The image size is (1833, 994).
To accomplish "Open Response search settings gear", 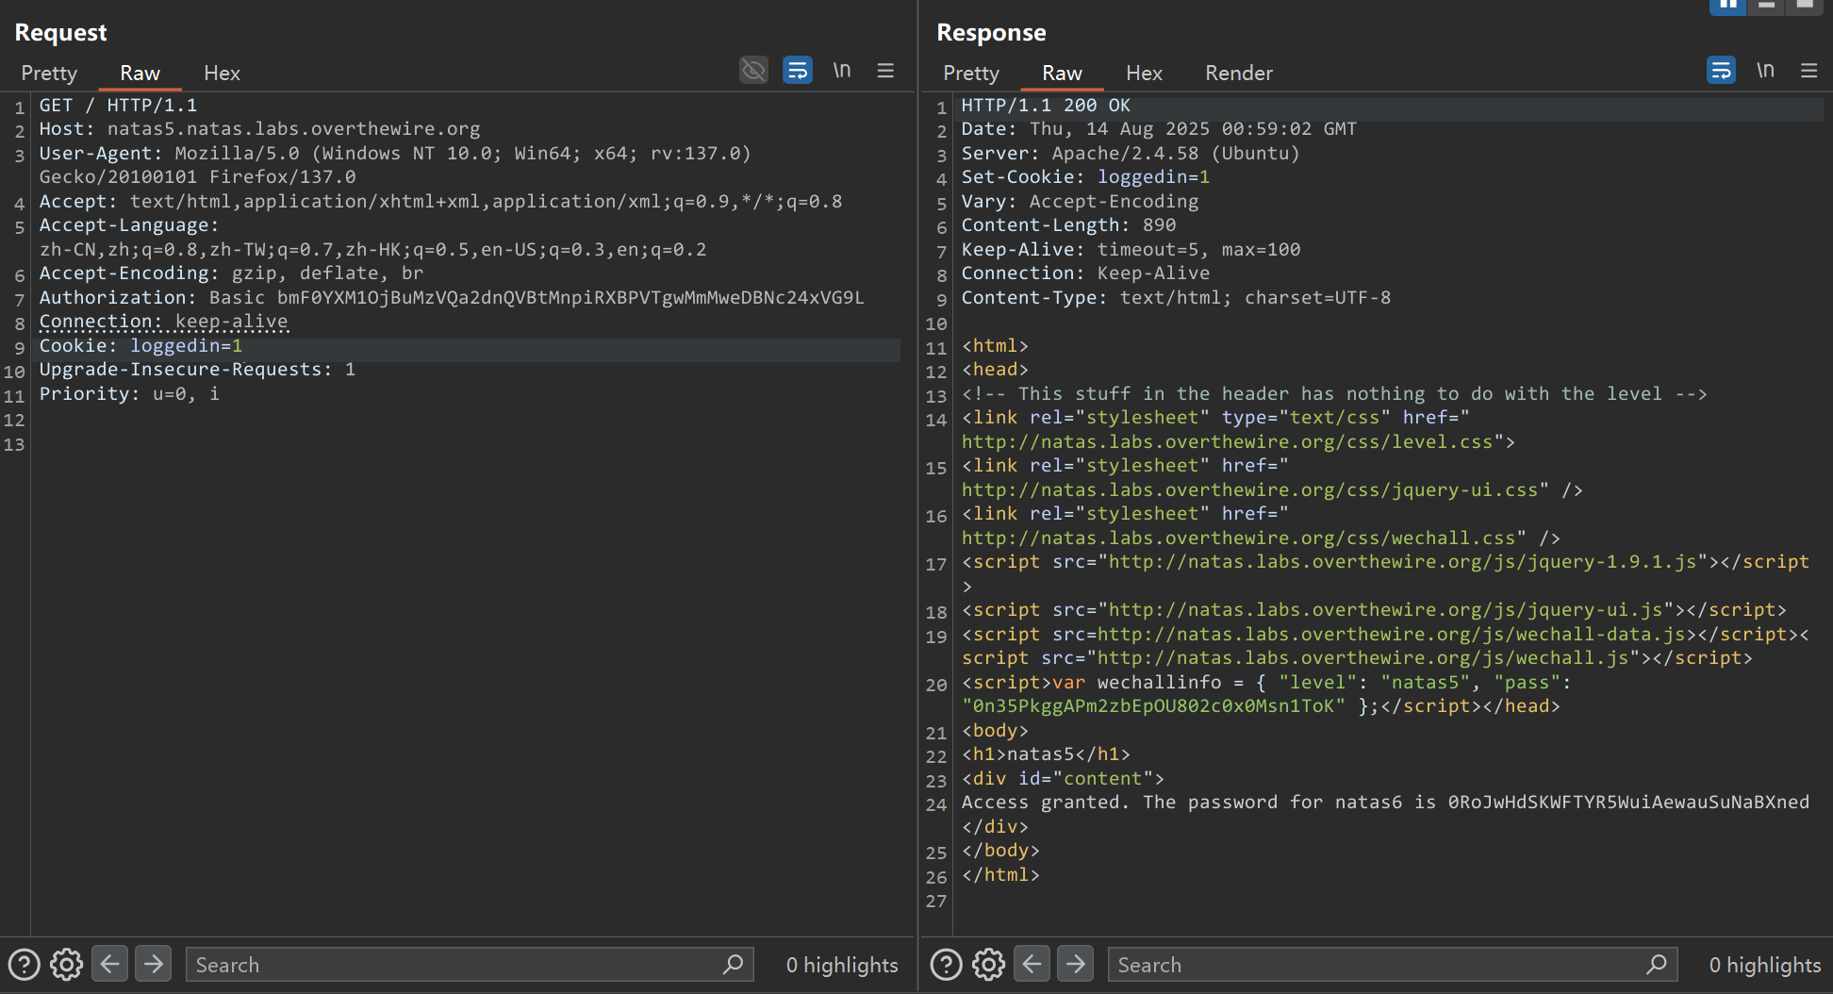I will pyautogui.click(x=989, y=965).
